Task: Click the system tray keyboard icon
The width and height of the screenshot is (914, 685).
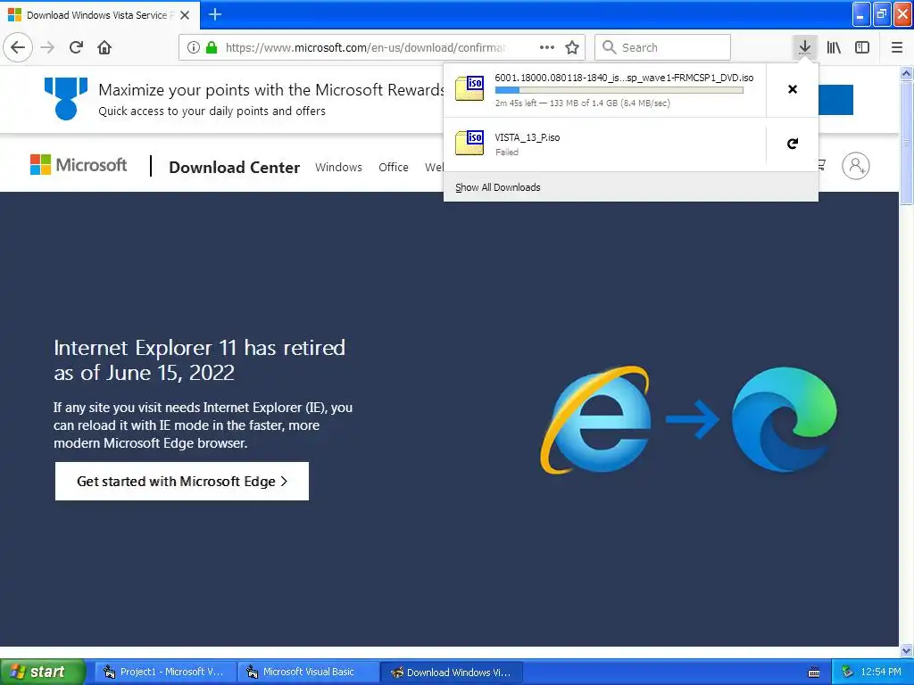Action: click(814, 673)
